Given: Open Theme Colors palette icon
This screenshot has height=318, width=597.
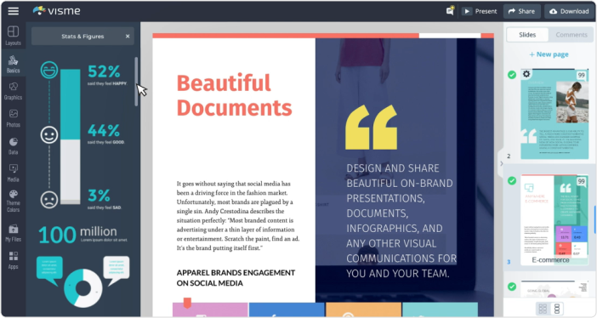Looking at the screenshot, I should 13,202.
